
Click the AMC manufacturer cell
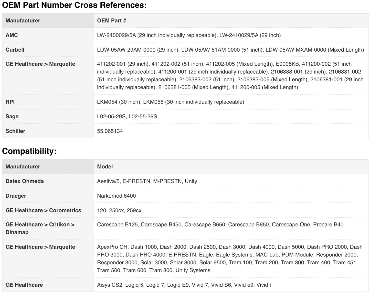tap(48, 35)
